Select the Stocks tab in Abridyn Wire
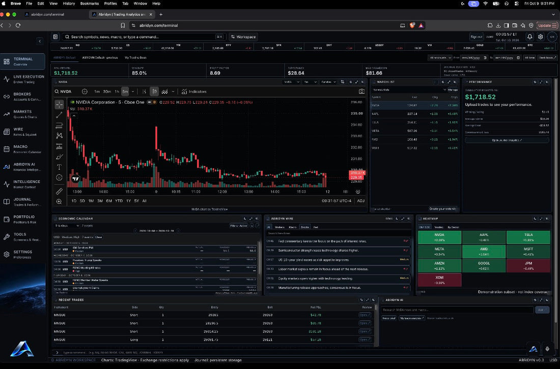 click(x=304, y=227)
